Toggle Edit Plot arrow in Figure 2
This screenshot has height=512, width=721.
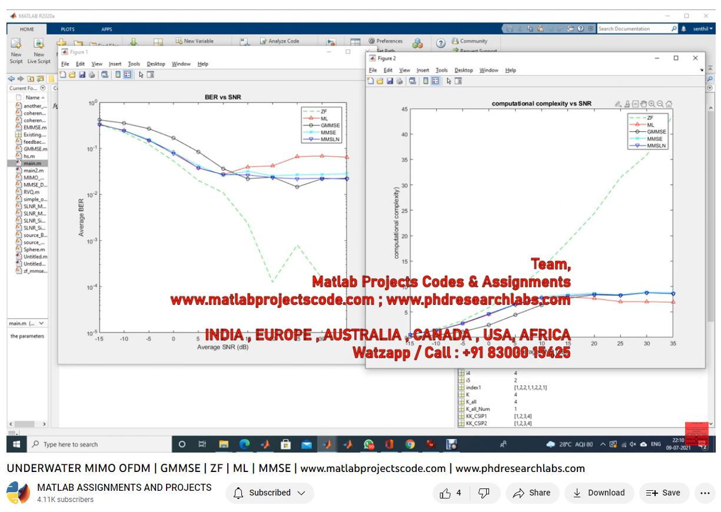pos(449,81)
